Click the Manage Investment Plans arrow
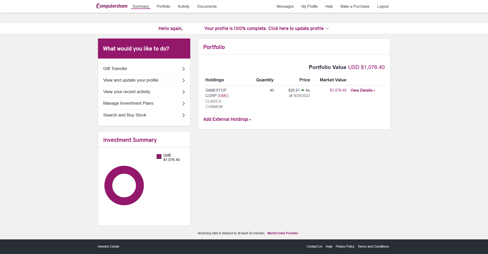The height and width of the screenshot is (254, 488). [183, 103]
